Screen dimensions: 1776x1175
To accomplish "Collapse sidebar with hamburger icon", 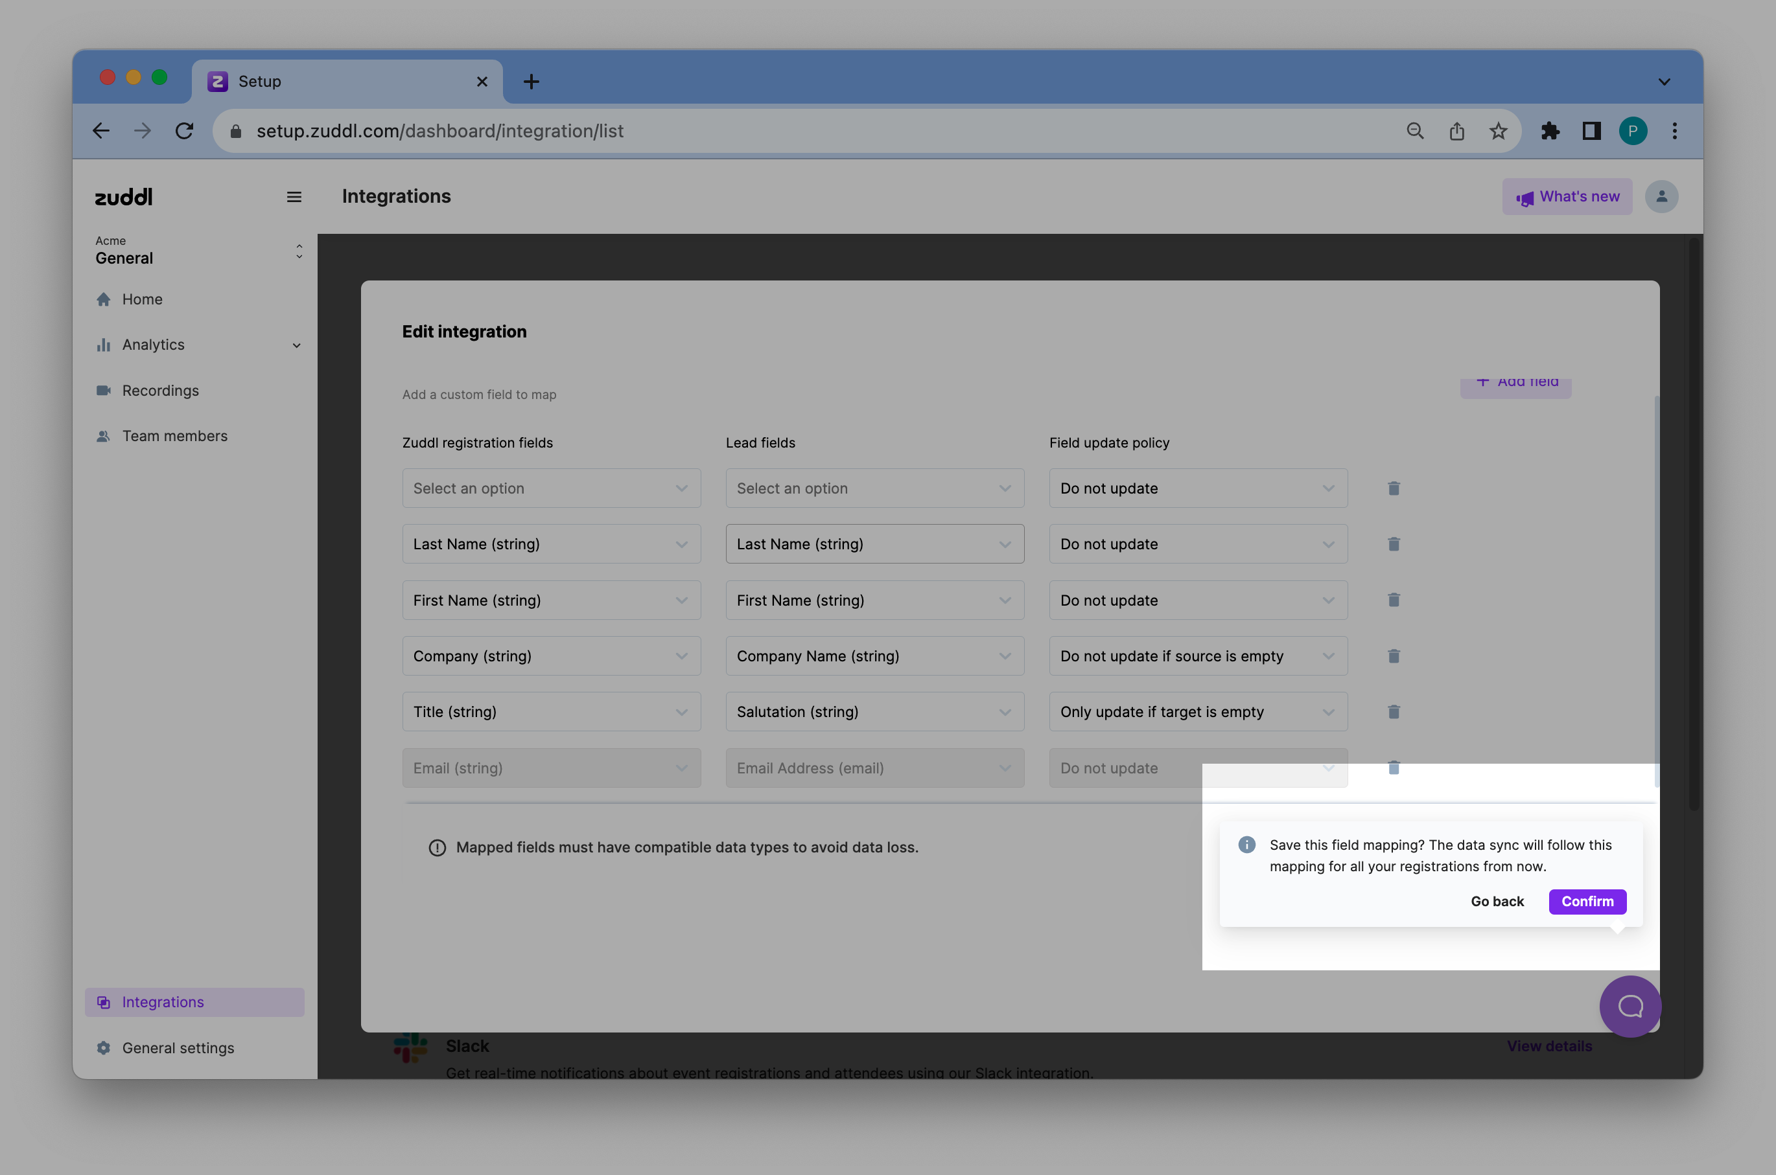I will pyautogui.click(x=294, y=197).
